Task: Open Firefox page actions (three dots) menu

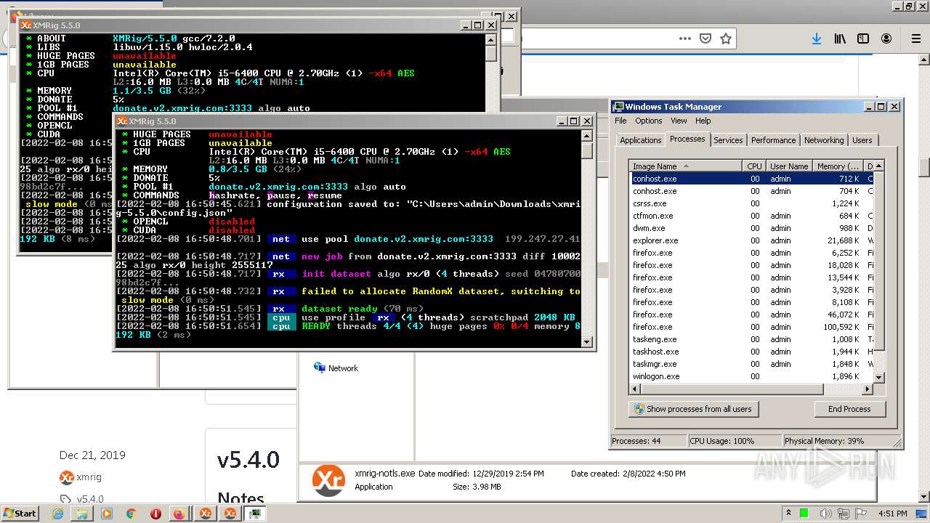Action: pos(684,38)
